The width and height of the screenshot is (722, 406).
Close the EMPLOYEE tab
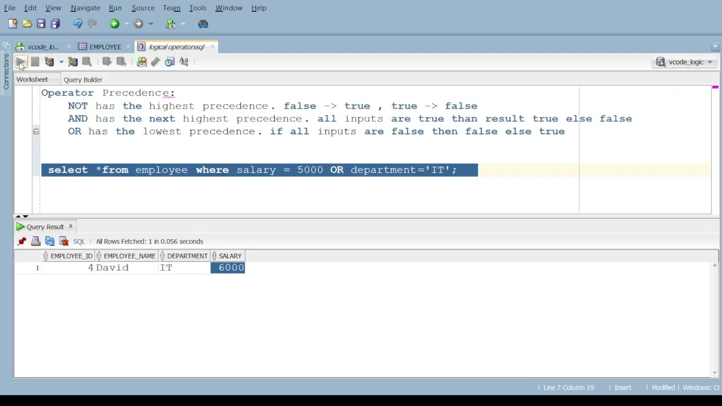pos(128,47)
